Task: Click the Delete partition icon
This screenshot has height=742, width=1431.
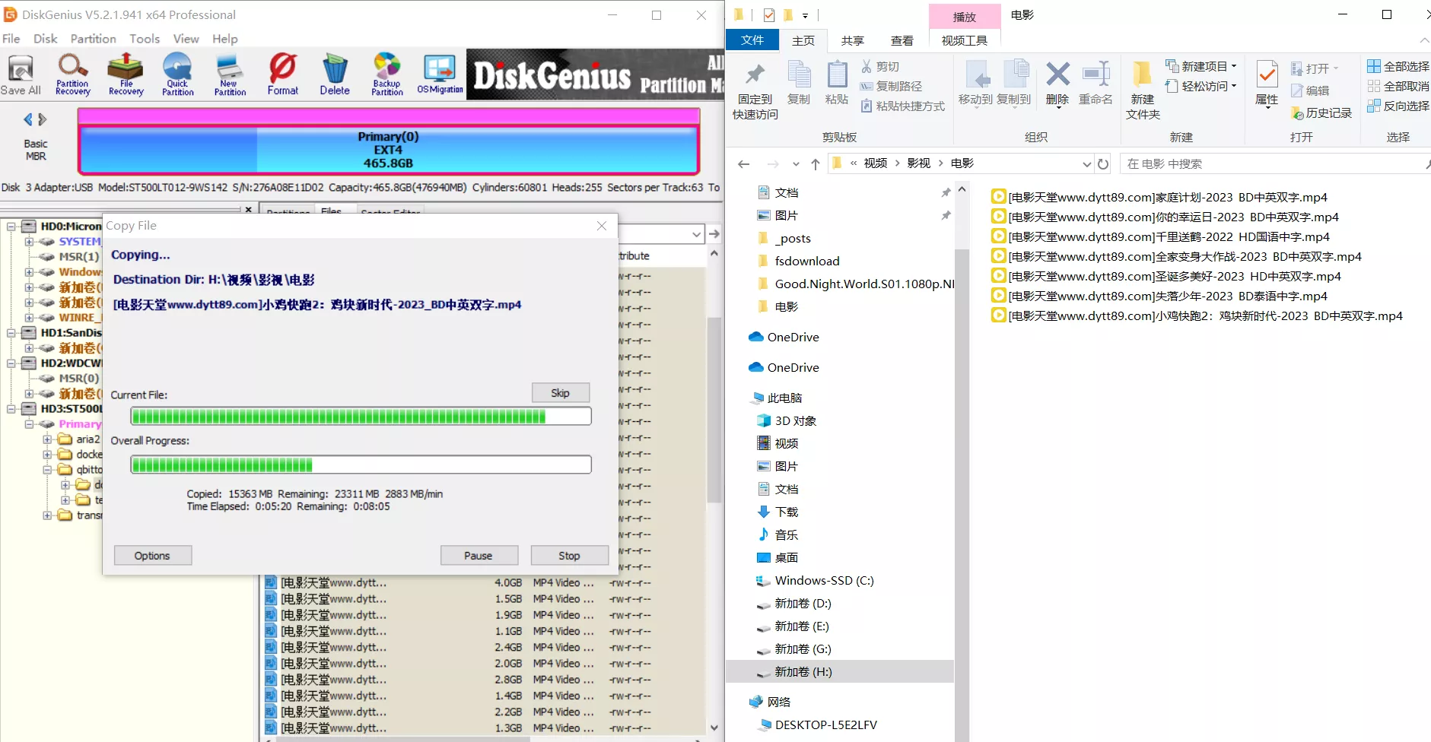Action: [x=335, y=75]
